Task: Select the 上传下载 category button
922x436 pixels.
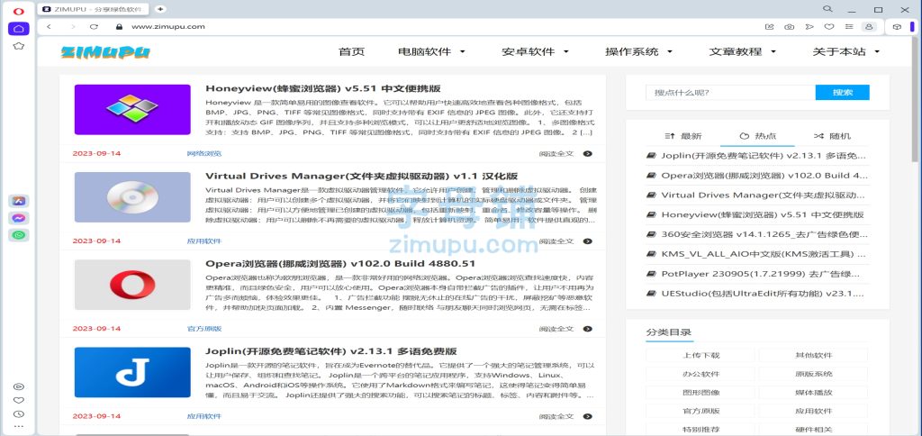Action: click(701, 356)
